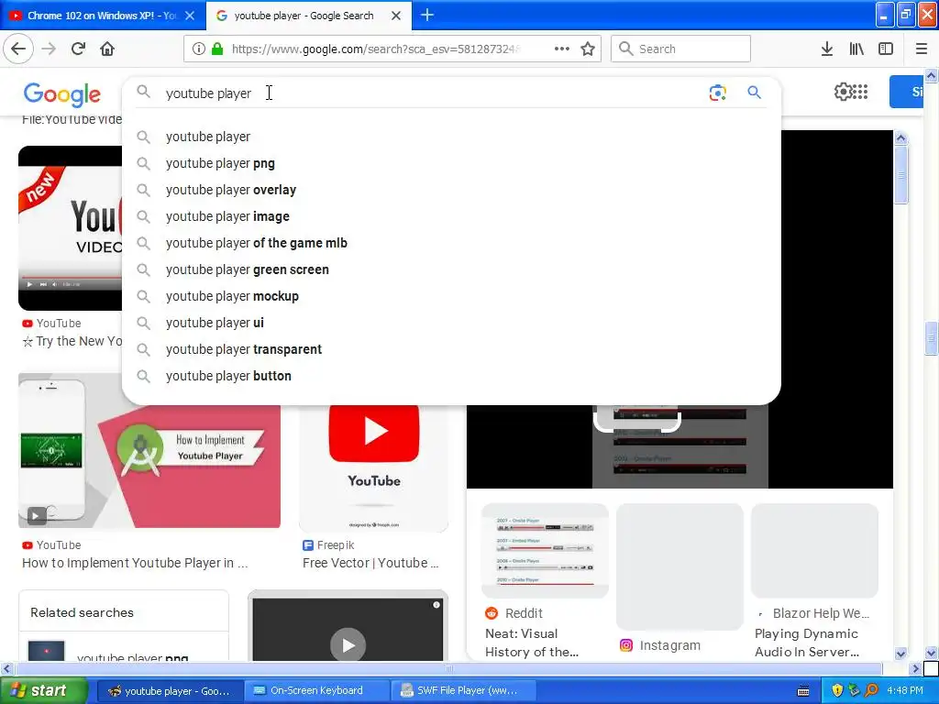This screenshot has height=704, width=939.
Task: Pick suggestion 'youtube player overlay'
Action: pyautogui.click(x=451, y=190)
